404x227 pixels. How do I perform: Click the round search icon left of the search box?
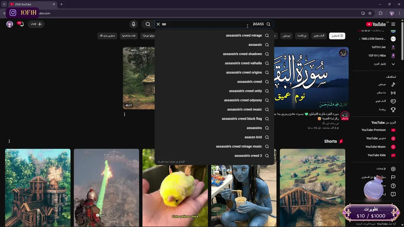click(x=148, y=24)
